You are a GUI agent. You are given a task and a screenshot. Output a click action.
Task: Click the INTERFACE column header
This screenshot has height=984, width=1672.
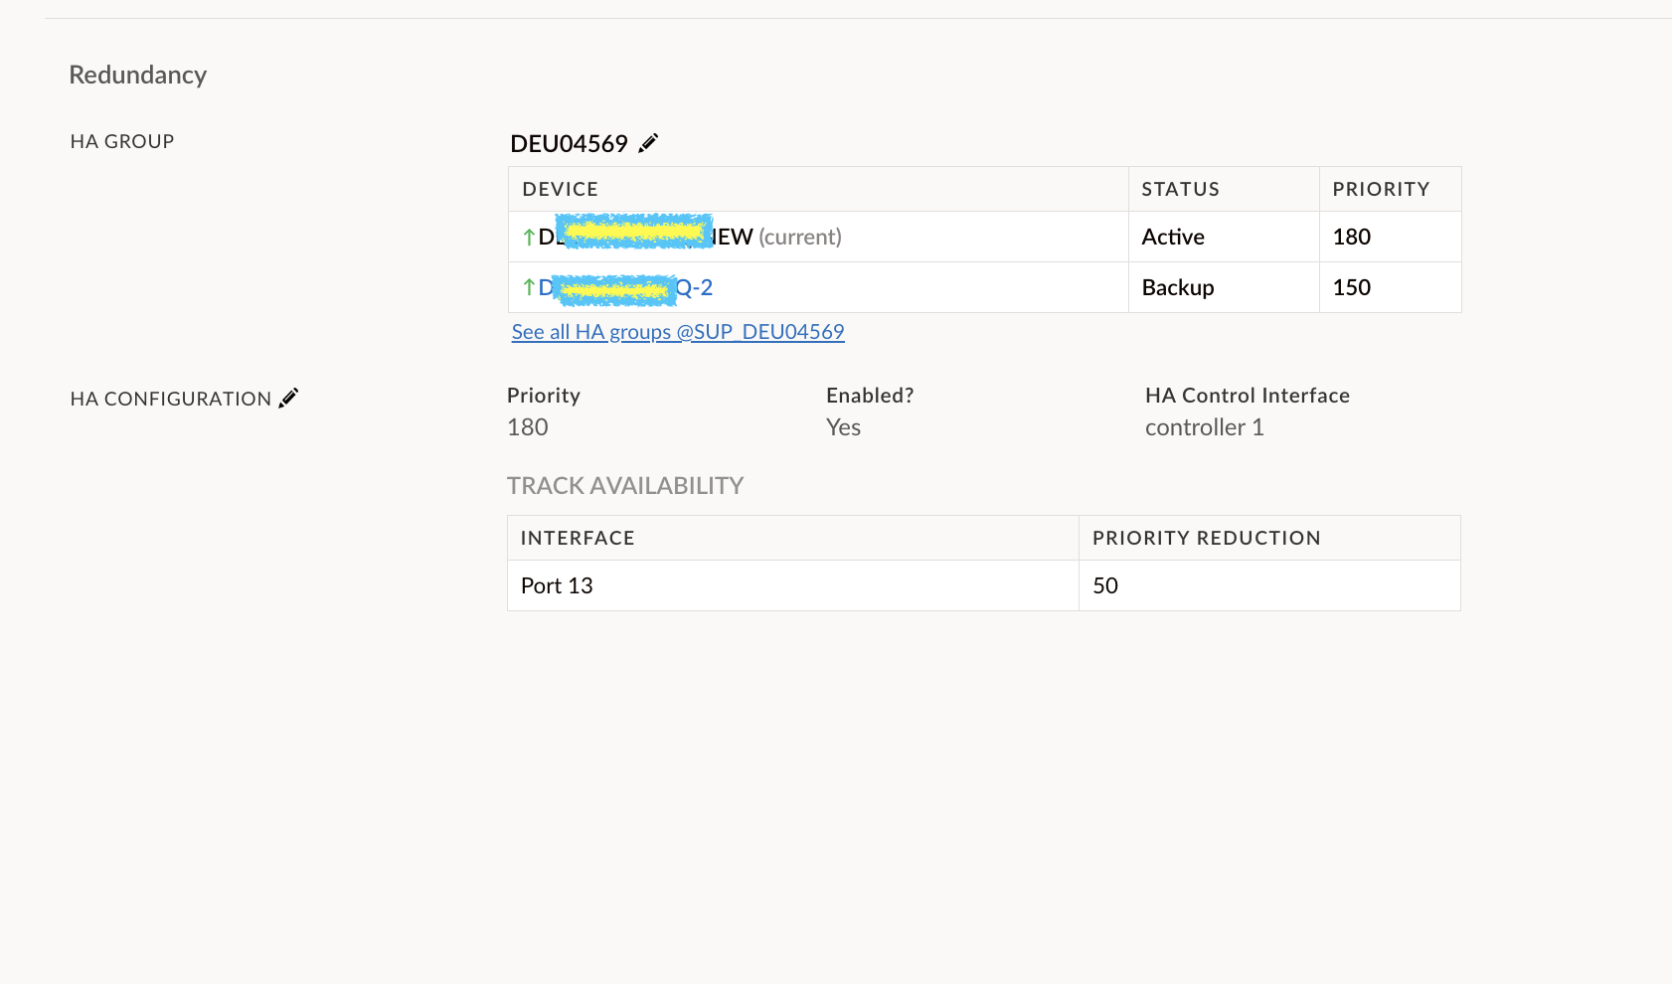pyautogui.click(x=578, y=538)
